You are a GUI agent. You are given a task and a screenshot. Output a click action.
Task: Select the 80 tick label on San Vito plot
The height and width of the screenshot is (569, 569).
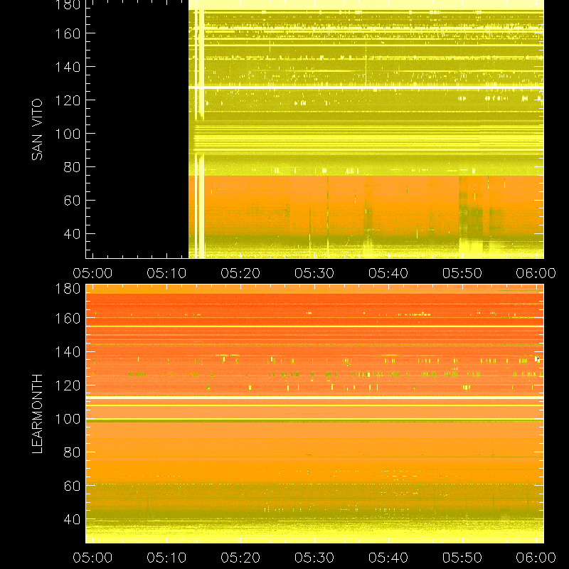click(72, 167)
